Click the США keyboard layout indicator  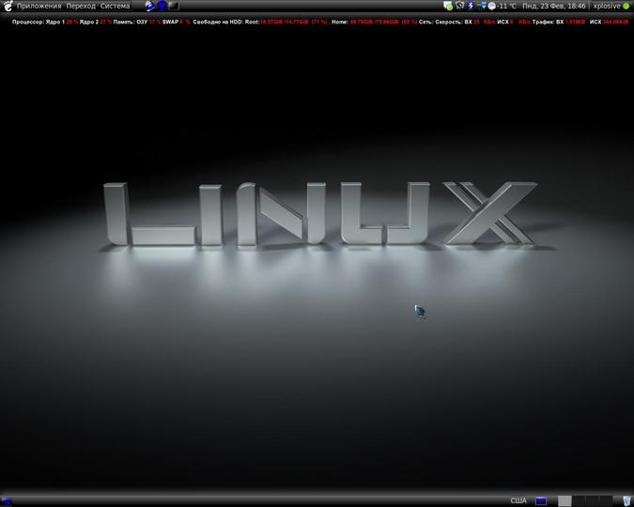[518, 501]
